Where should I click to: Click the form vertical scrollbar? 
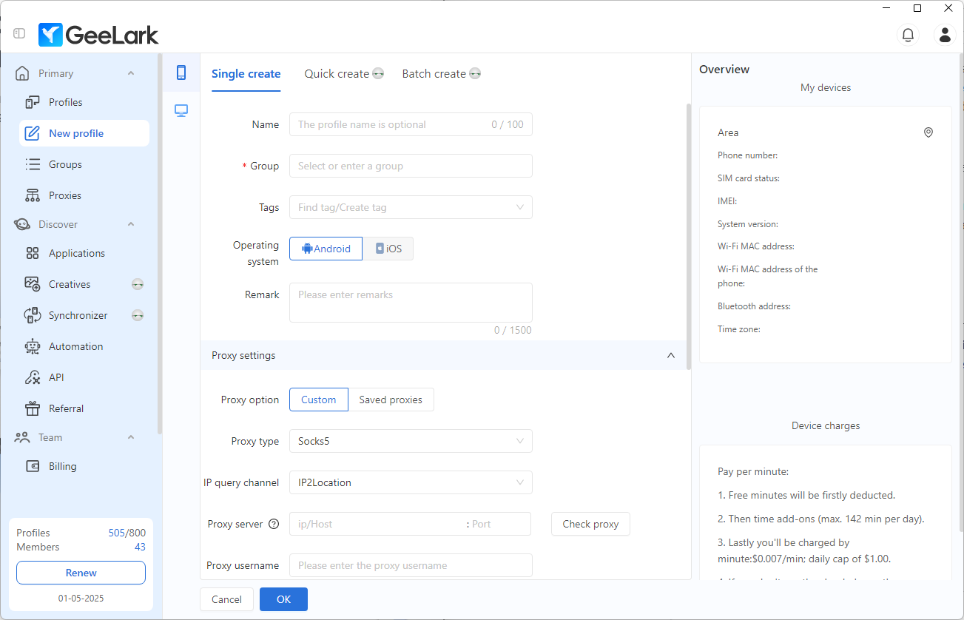[689, 237]
